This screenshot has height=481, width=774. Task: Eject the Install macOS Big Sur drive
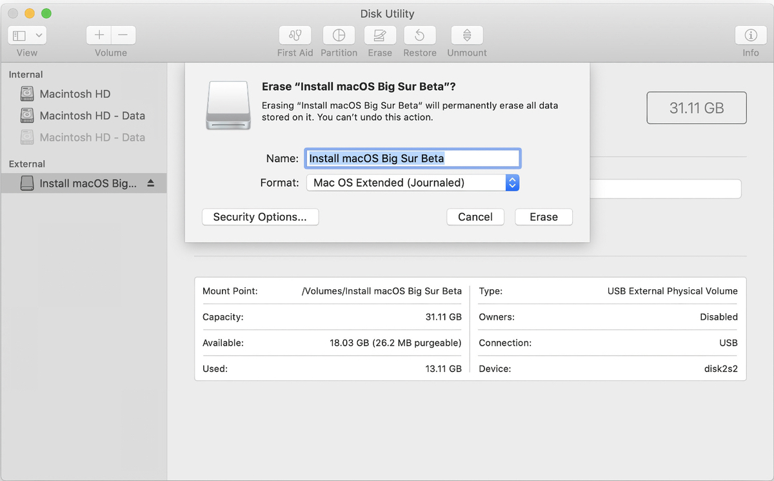pyautogui.click(x=150, y=183)
